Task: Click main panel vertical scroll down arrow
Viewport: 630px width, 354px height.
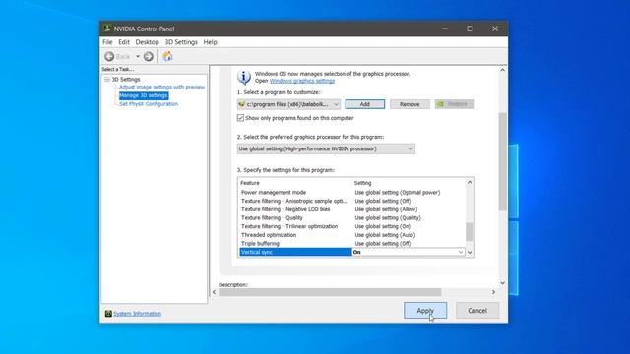Action: point(502,283)
